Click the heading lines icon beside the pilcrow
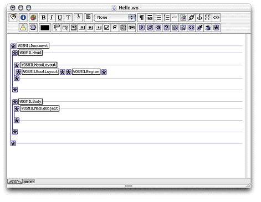Image resolution: width=261 pixels, height=202 pixels. [150, 18]
